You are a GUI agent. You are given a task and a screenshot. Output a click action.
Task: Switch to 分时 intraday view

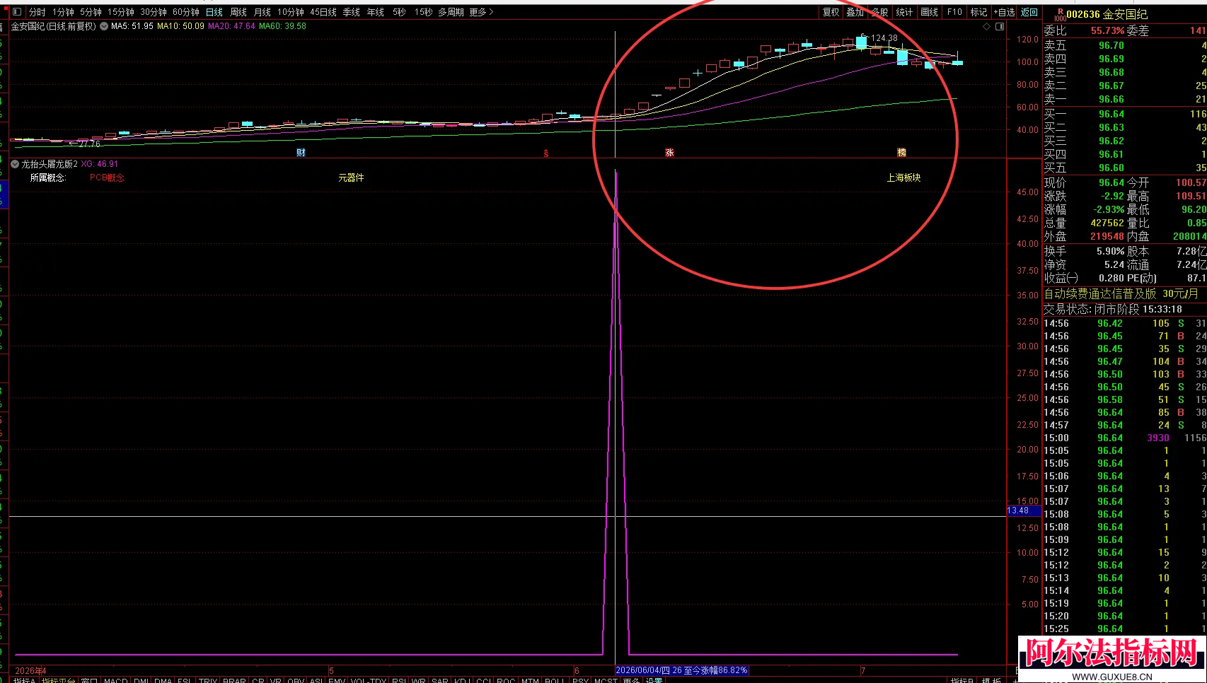(37, 12)
